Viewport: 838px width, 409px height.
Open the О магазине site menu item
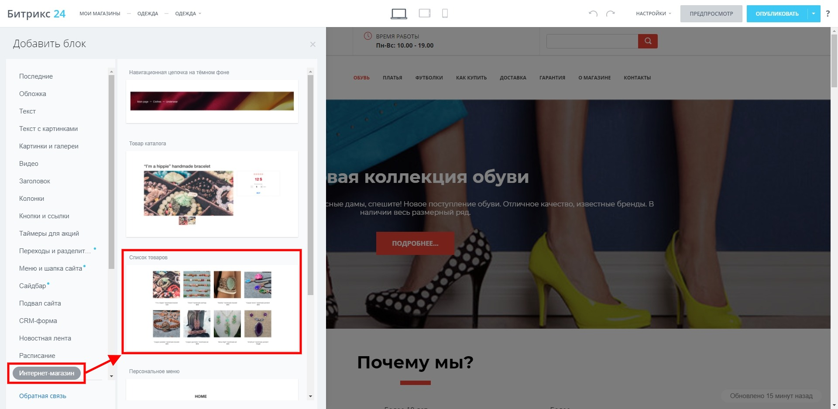click(594, 78)
